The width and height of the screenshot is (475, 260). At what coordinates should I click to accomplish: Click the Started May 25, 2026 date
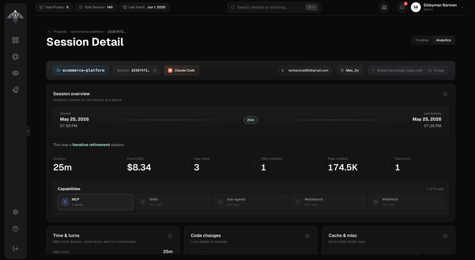74,119
